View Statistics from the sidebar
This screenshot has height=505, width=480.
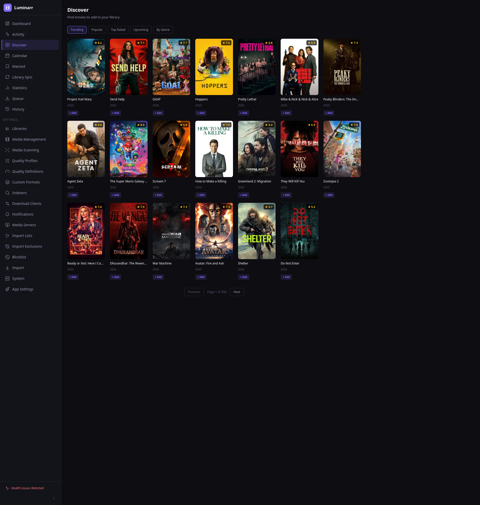click(19, 88)
